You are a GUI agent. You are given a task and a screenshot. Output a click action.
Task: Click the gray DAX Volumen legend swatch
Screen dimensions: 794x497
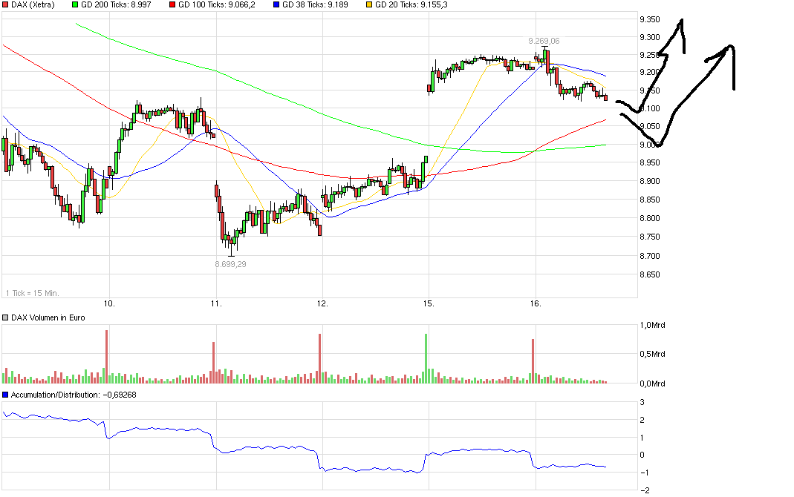point(5,317)
